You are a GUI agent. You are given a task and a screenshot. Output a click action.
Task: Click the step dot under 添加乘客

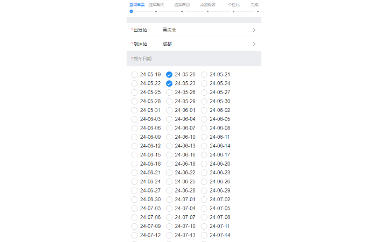tap(207, 11)
